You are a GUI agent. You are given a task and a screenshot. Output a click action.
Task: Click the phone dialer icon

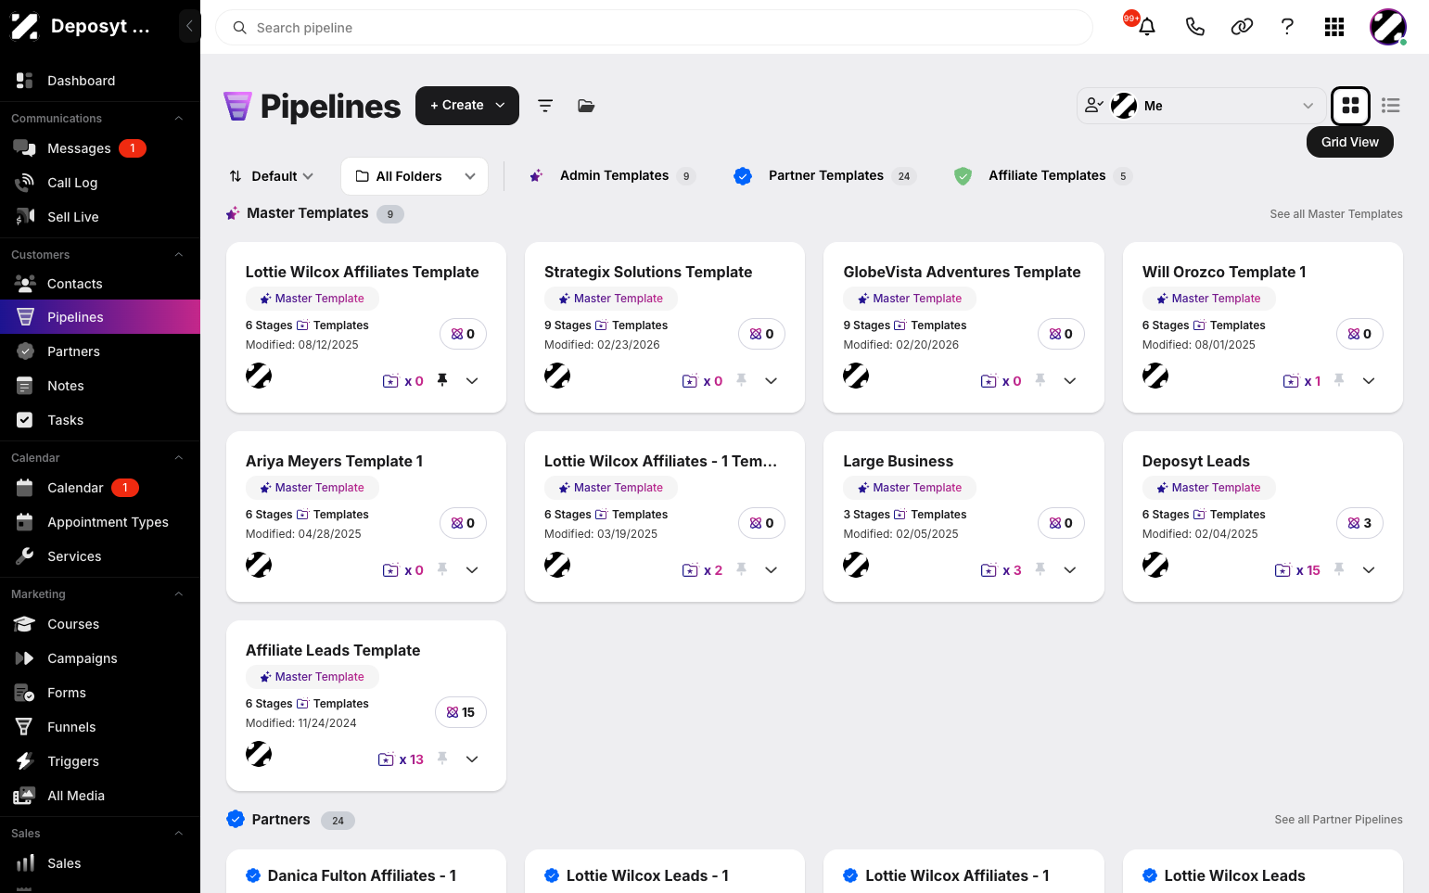coord(1194,27)
